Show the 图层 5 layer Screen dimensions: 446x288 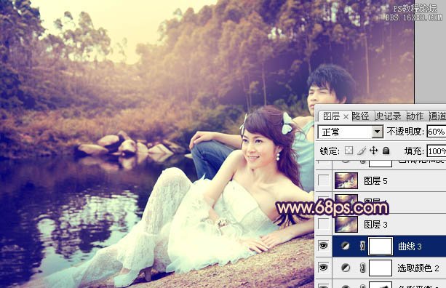coord(323,180)
